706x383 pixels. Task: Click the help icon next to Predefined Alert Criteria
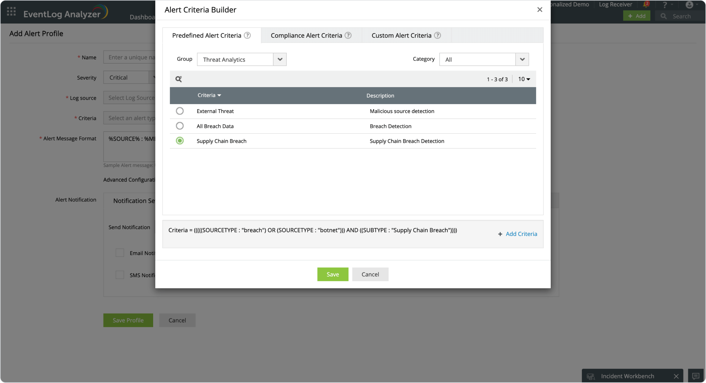(x=248, y=35)
